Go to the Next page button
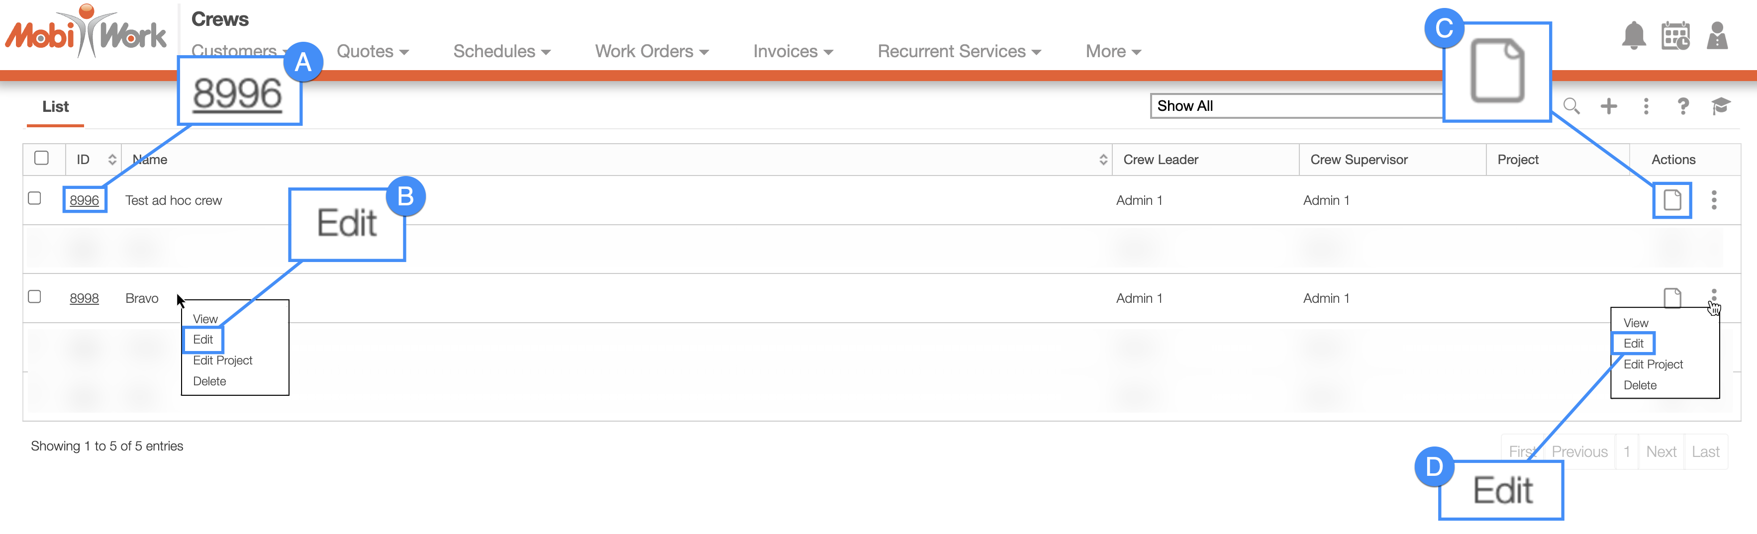Screen dimensions: 1757x534 tap(1660, 451)
